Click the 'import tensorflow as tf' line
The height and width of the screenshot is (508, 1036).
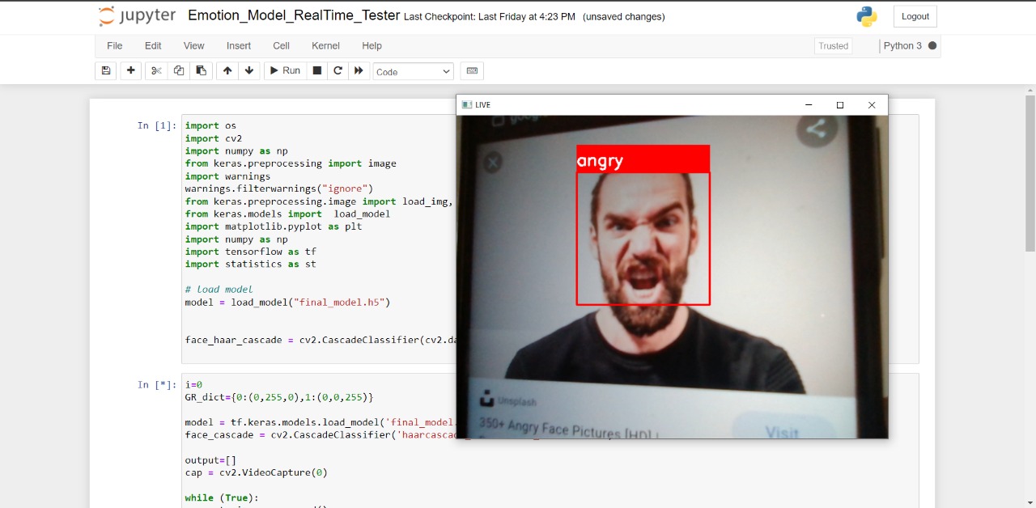[250, 252]
